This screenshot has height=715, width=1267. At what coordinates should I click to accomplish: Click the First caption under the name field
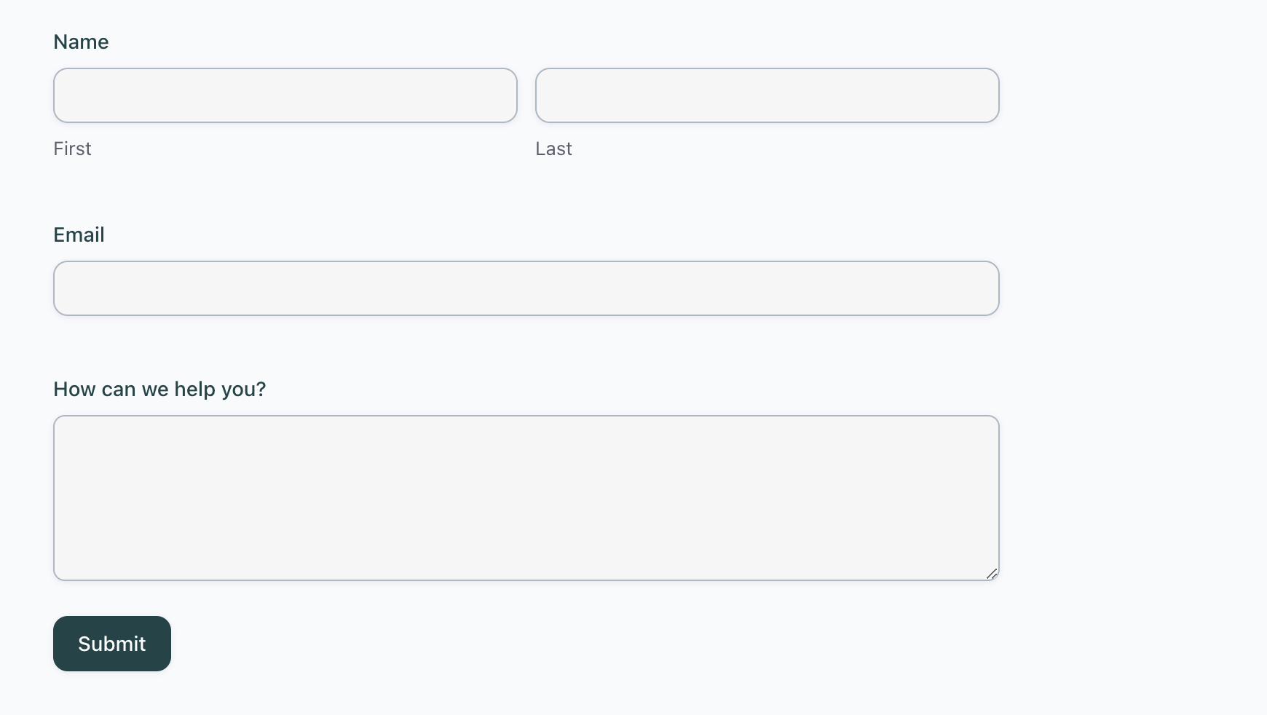coord(72,149)
